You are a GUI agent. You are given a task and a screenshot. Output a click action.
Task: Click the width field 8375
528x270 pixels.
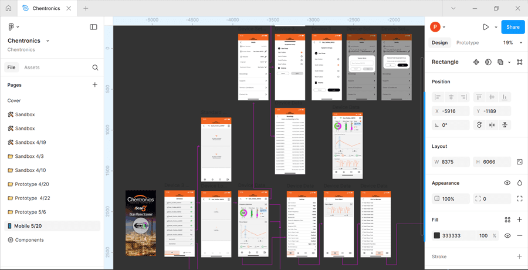click(451, 162)
